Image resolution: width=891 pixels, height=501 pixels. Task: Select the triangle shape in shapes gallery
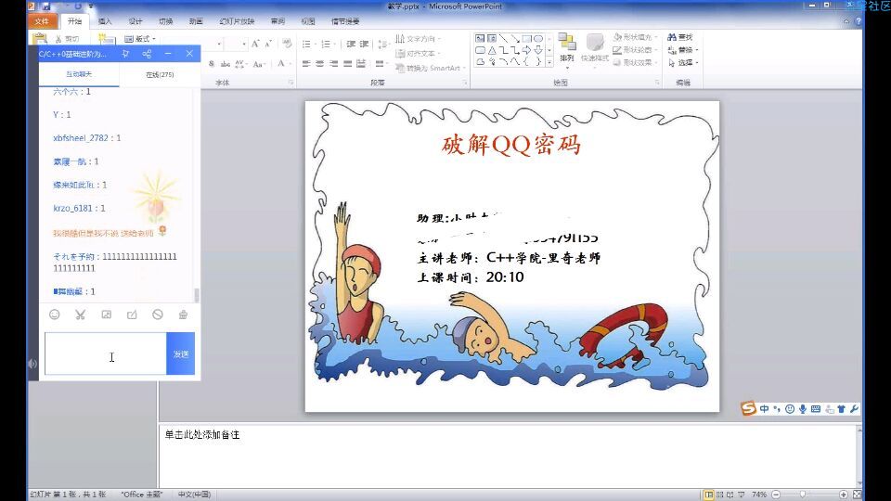coord(492,50)
